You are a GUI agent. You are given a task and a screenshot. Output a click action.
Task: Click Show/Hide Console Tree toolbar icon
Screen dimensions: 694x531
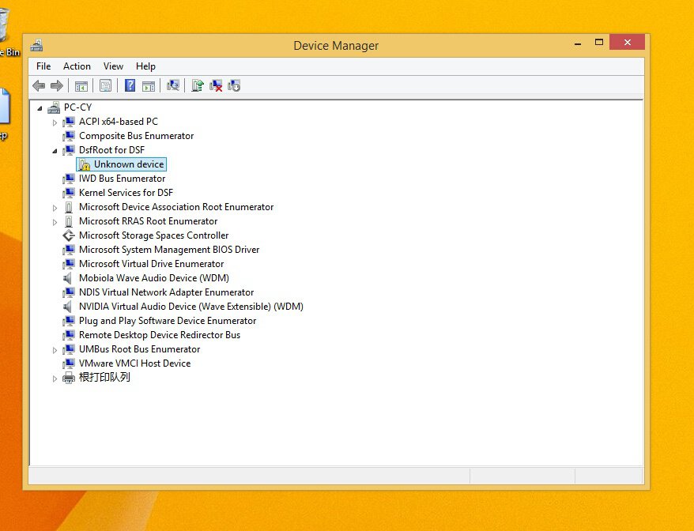click(81, 85)
